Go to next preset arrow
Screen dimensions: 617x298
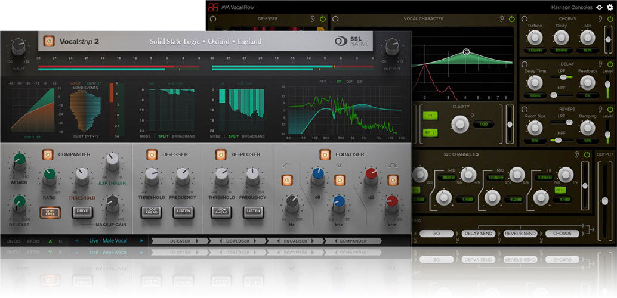point(141,241)
